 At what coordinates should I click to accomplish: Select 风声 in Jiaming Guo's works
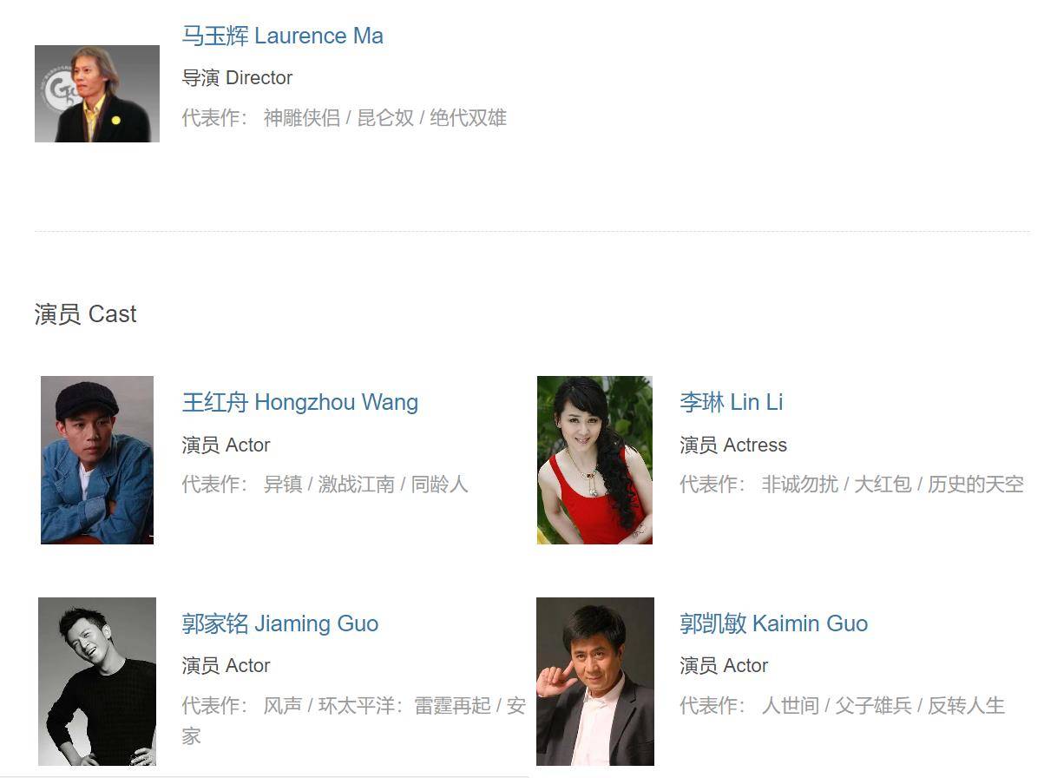(x=283, y=706)
